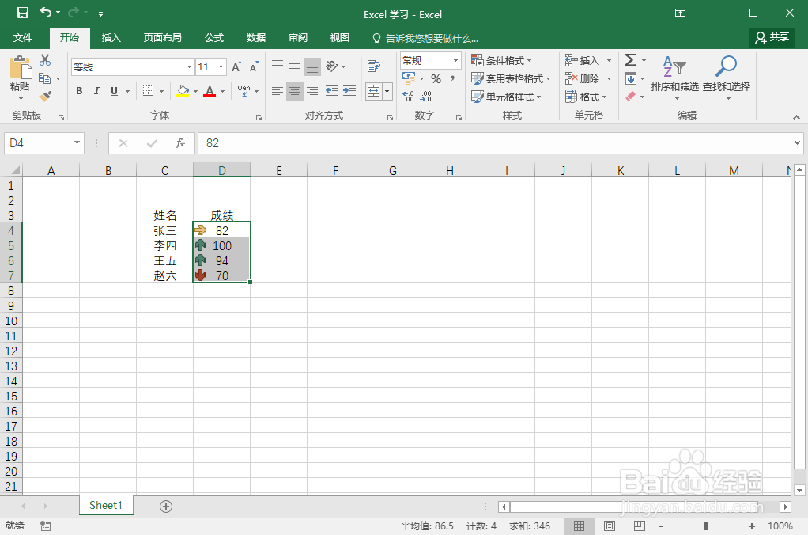Viewport: 808px width, 535px height.
Task: Apply percent style format
Action: (436, 79)
